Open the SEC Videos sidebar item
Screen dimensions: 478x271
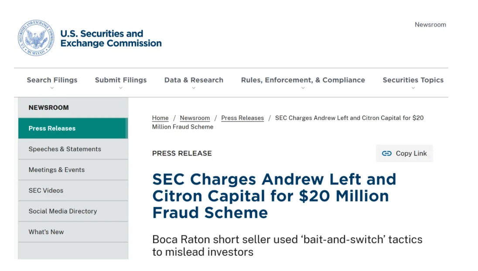46,190
